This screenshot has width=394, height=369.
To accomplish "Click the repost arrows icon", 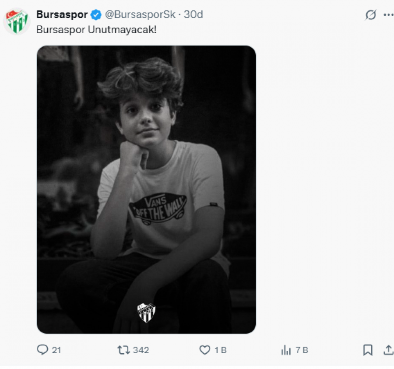I will coord(123,350).
